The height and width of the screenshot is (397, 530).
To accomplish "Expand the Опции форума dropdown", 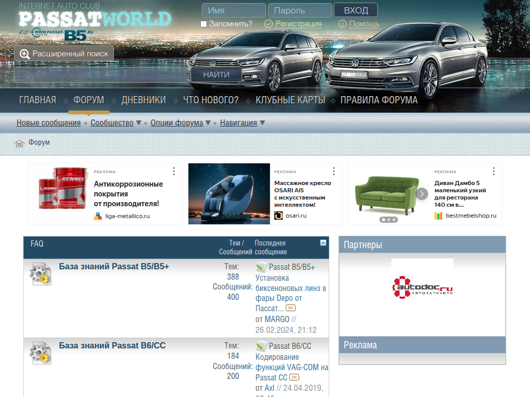I will coord(208,123).
